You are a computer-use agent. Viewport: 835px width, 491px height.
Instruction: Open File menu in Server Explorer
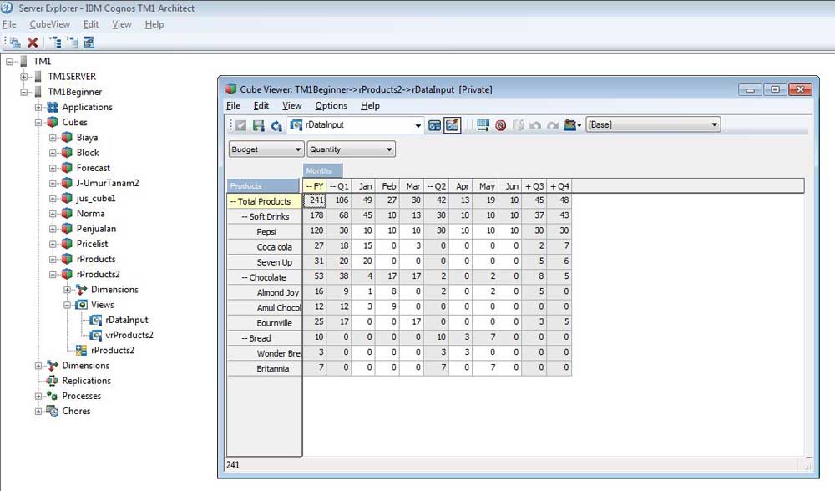point(9,24)
